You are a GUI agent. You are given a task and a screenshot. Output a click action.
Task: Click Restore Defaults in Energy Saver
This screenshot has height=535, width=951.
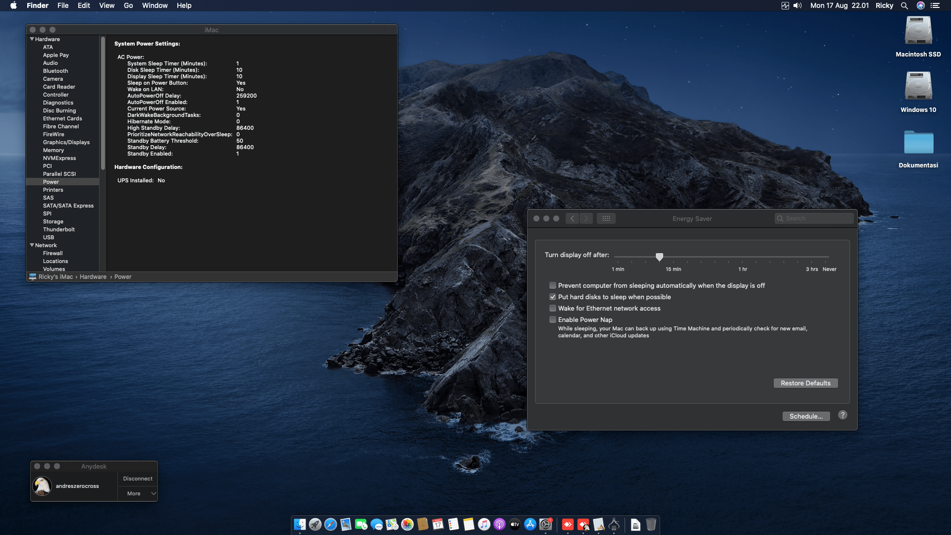coord(805,383)
